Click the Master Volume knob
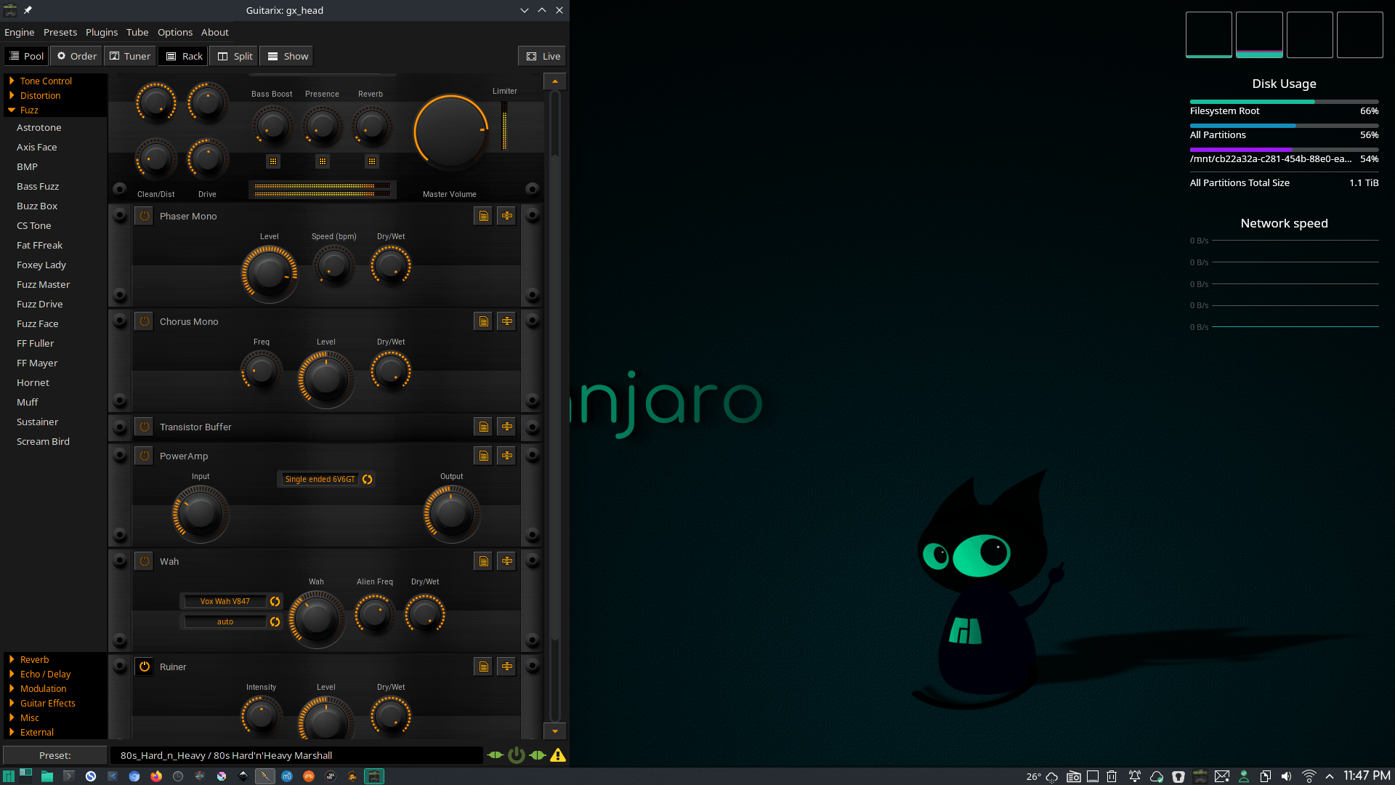 click(x=450, y=132)
